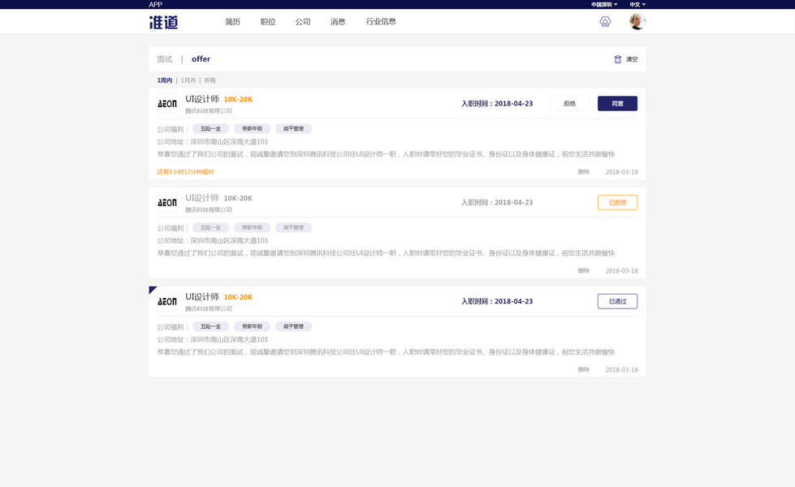
Task: Click 公司地址 line in first offer card
Action: tap(213, 142)
